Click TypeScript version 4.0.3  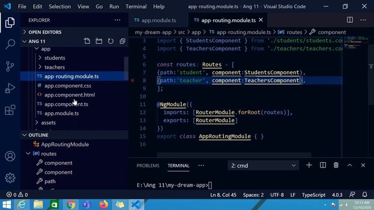337,195
